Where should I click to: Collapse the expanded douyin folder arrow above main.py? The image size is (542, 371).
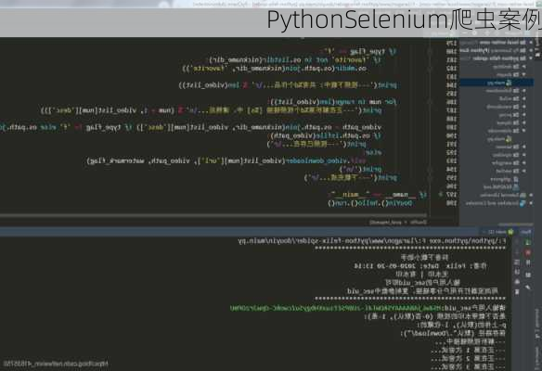(523, 74)
